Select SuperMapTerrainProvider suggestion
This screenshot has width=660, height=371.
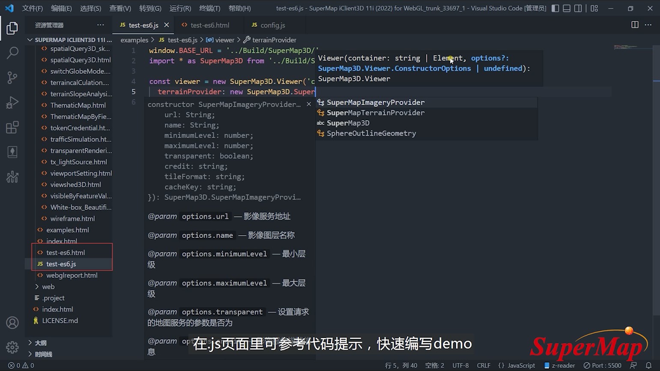(x=427, y=113)
